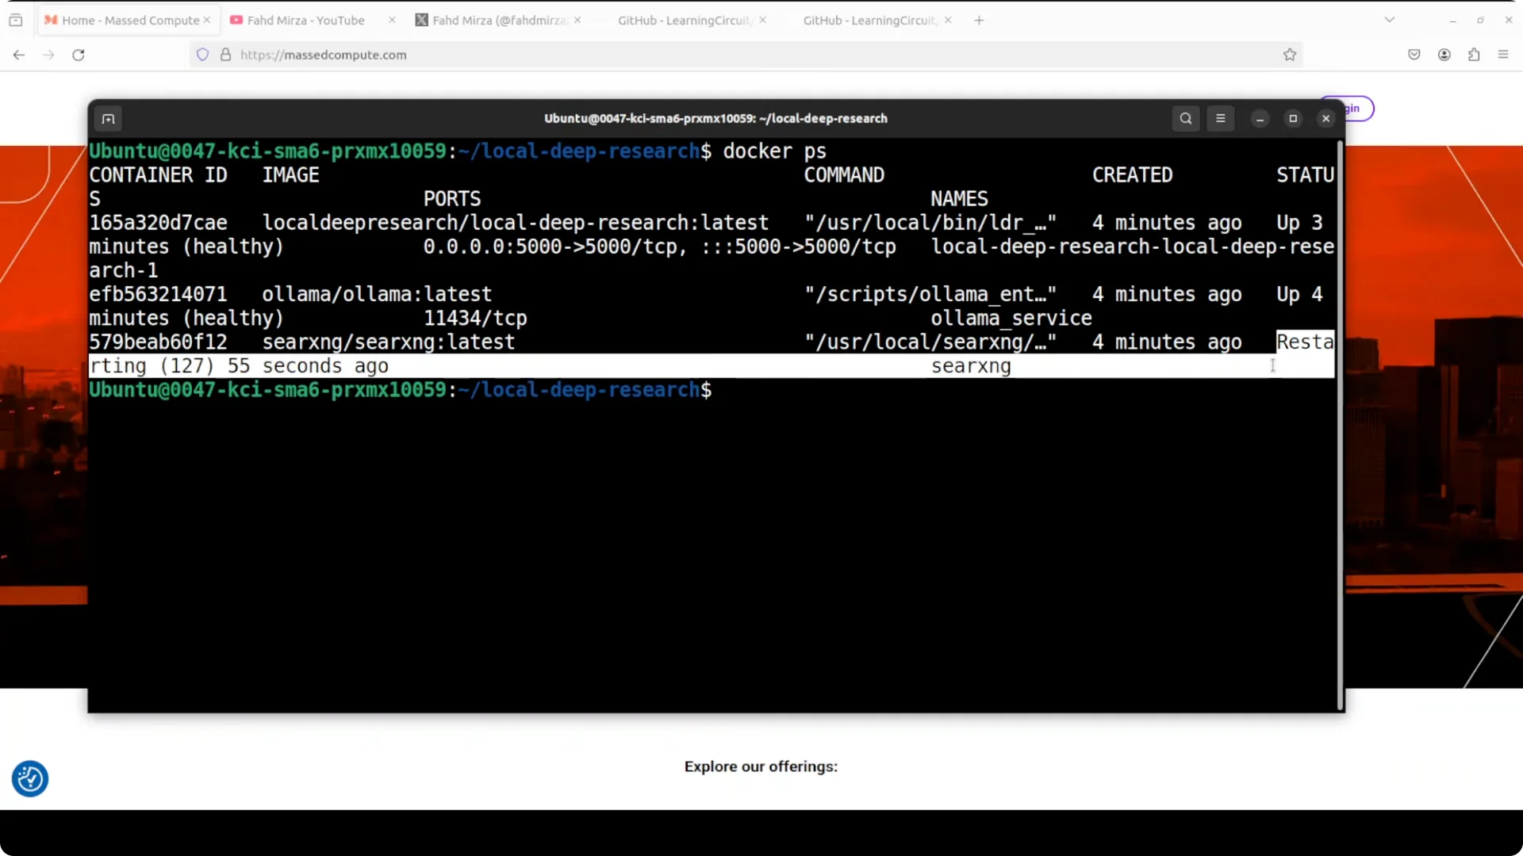Click container ID efb563214071

158,294
